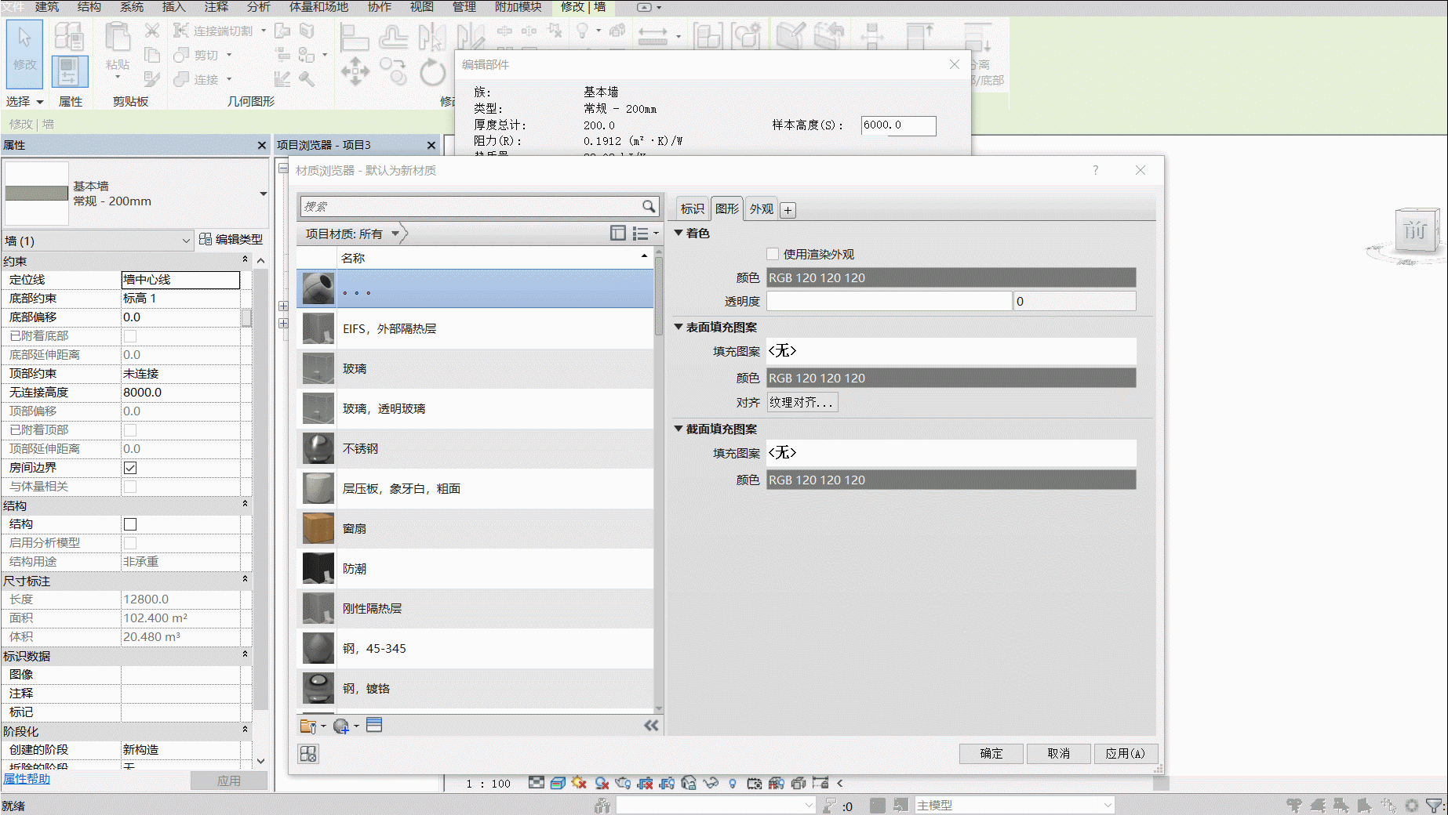Select the Modify arrow tool in ribbon
Viewport: 1448px width, 815px height.
[24, 53]
